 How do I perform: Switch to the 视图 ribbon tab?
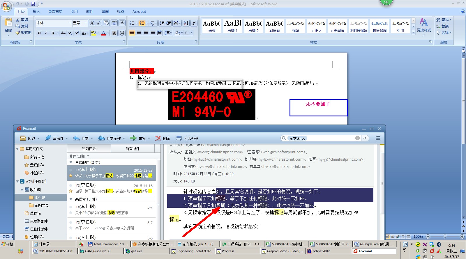click(121, 12)
